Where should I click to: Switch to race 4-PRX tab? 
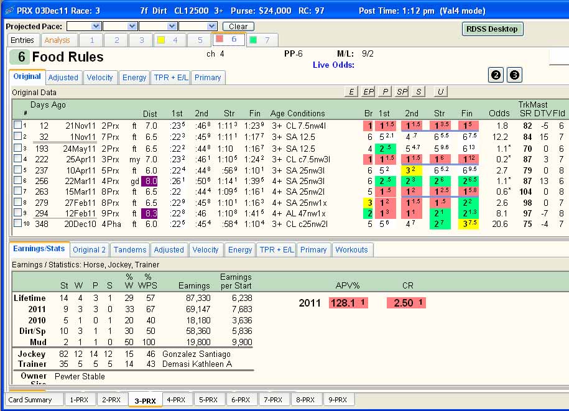[x=176, y=400]
